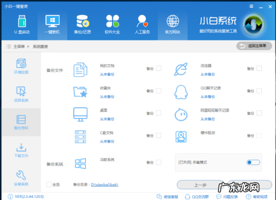The width and height of the screenshot is (276, 200).
Task: Check backup box for 我的文档
Action: coord(159,68)
